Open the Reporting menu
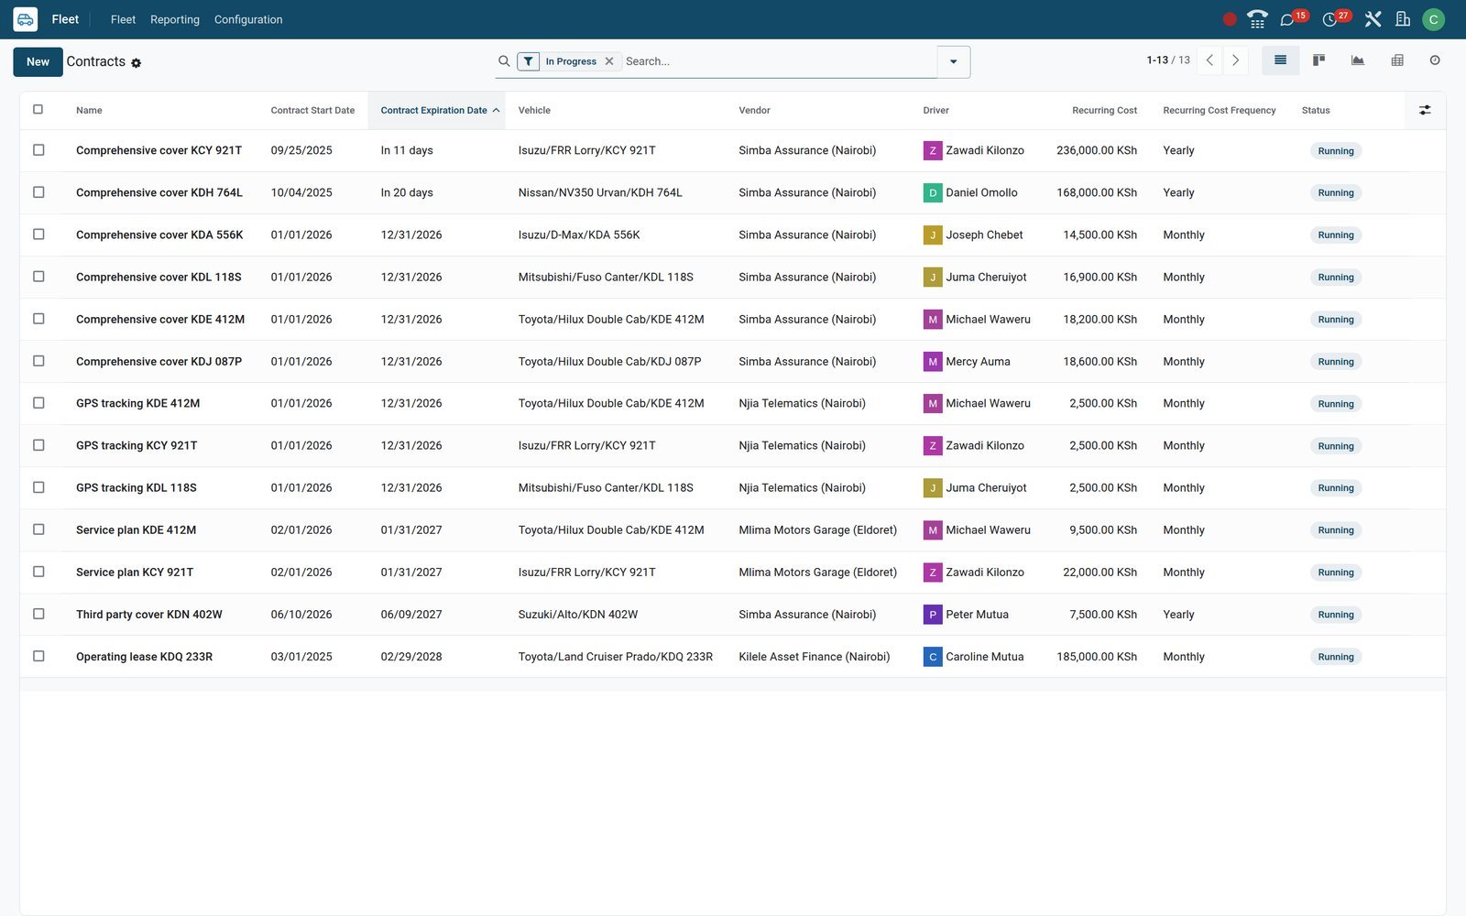1466x916 pixels. point(175,19)
